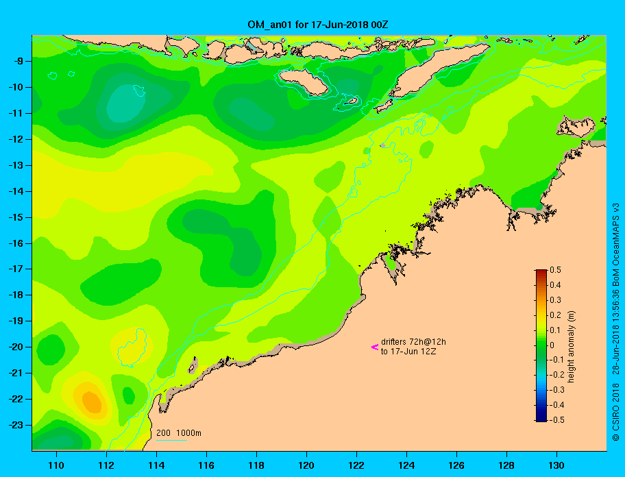
Task: Click the colorbar tick label -0.4
Action: click(556, 405)
